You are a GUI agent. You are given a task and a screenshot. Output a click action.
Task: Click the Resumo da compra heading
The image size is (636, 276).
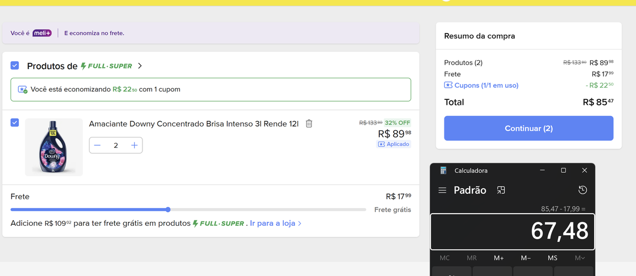coord(479,36)
